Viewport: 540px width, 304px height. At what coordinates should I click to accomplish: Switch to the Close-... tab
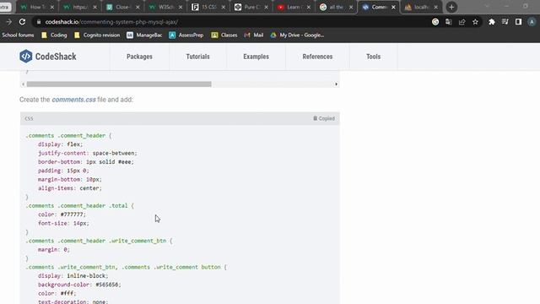pyautogui.click(x=122, y=7)
